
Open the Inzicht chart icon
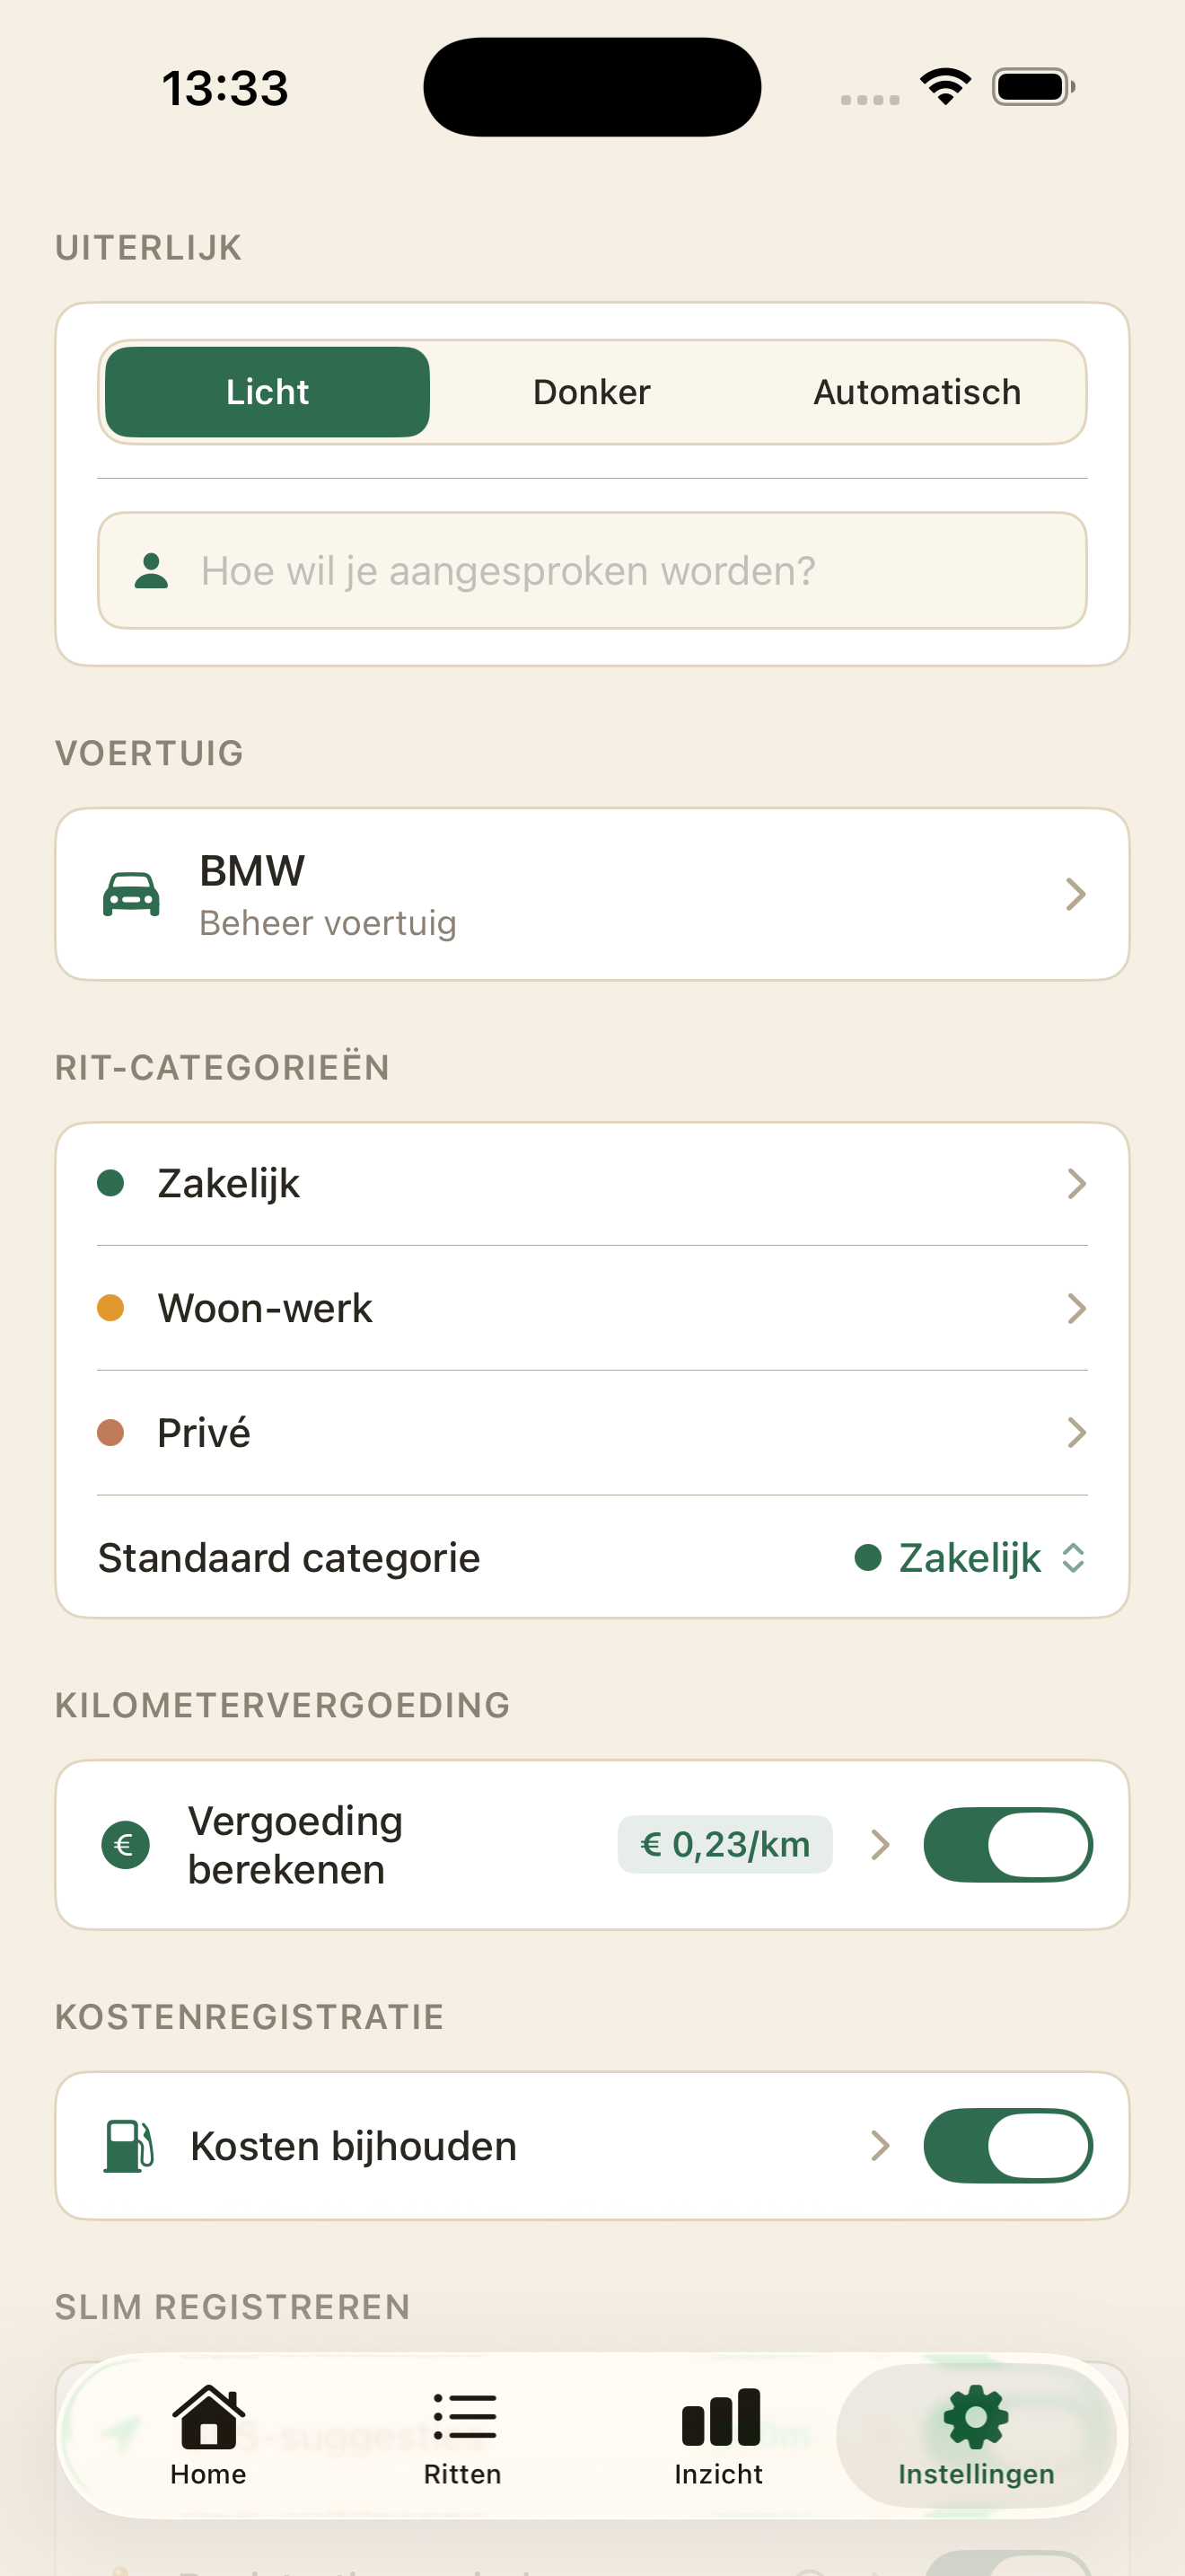click(x=720, y=2417)
